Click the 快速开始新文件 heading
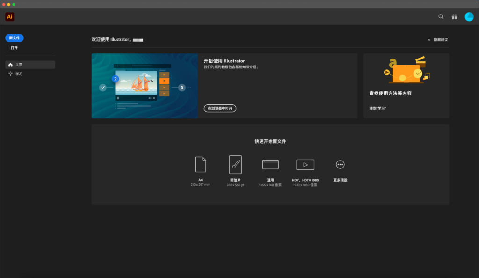 [270, 141]
